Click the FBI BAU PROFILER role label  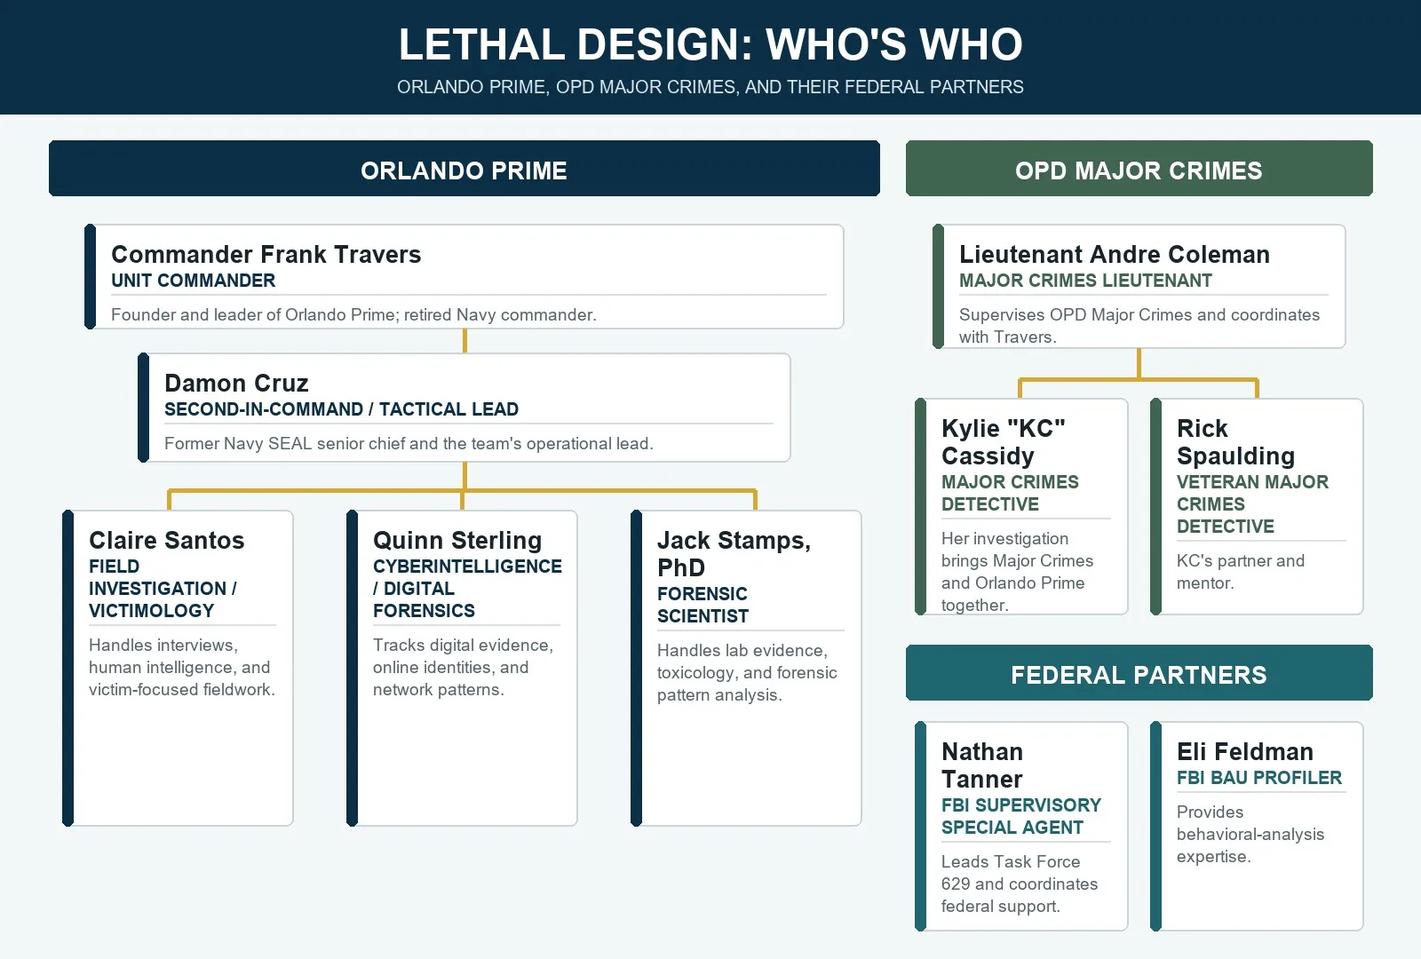pos(1259,778)
